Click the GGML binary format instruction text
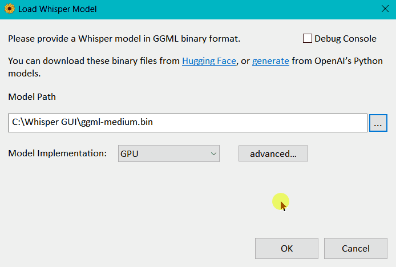This screenshot has height=267, width=396. click(124, 39)
